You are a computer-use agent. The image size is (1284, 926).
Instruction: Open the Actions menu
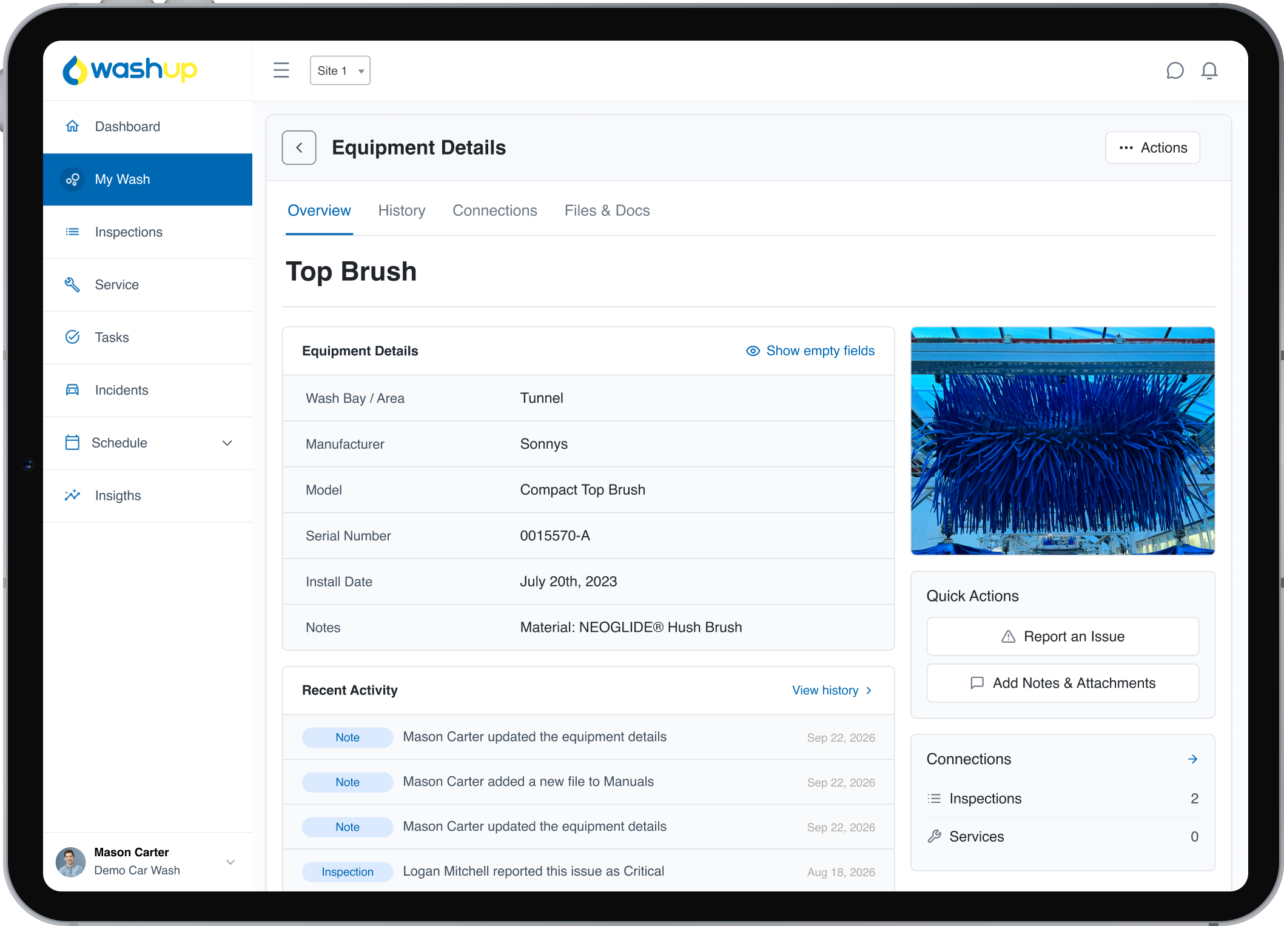tap(1152, 147)
